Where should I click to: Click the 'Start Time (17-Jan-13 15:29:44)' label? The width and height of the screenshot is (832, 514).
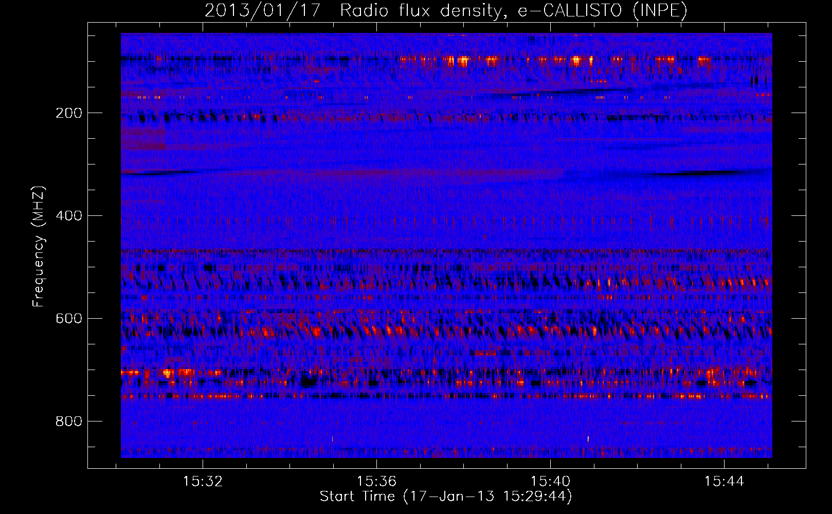click(446, 497)
